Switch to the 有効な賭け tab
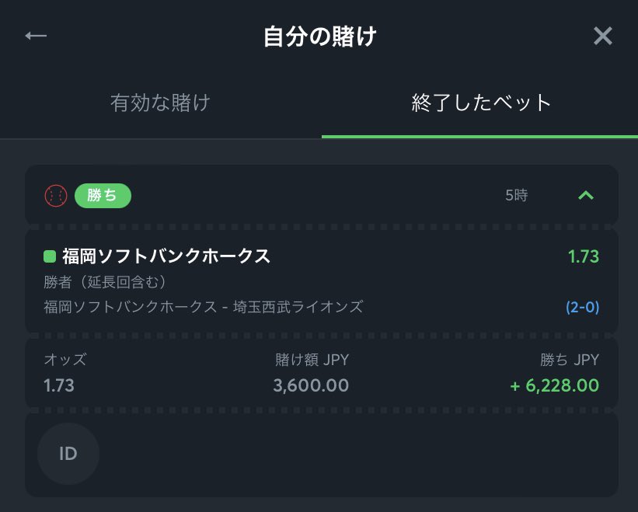Screen dimensions: 638x512 click(161, 103)
